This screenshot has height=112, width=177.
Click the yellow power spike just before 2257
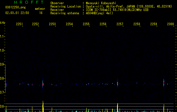(x=118, y=108)
